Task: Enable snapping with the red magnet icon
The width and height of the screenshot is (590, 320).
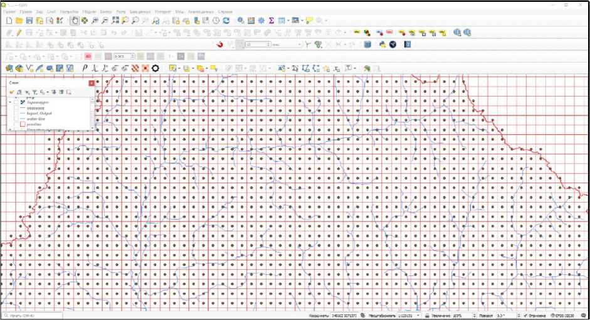Action: coord(220,45)
